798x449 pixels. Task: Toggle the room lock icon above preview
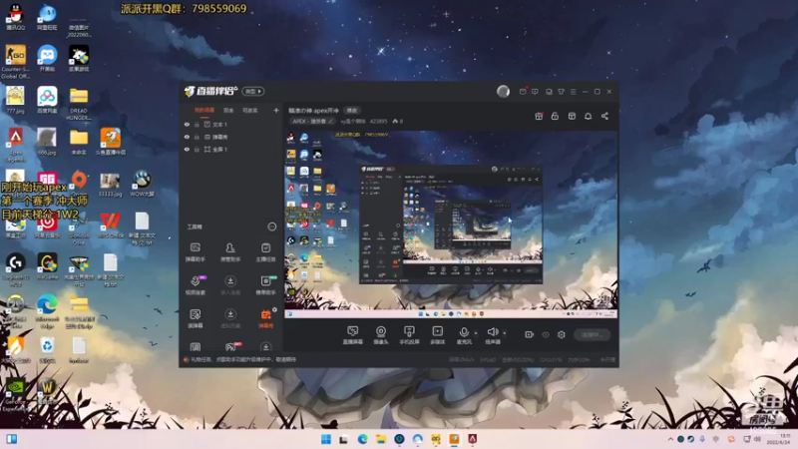point(555,116)
